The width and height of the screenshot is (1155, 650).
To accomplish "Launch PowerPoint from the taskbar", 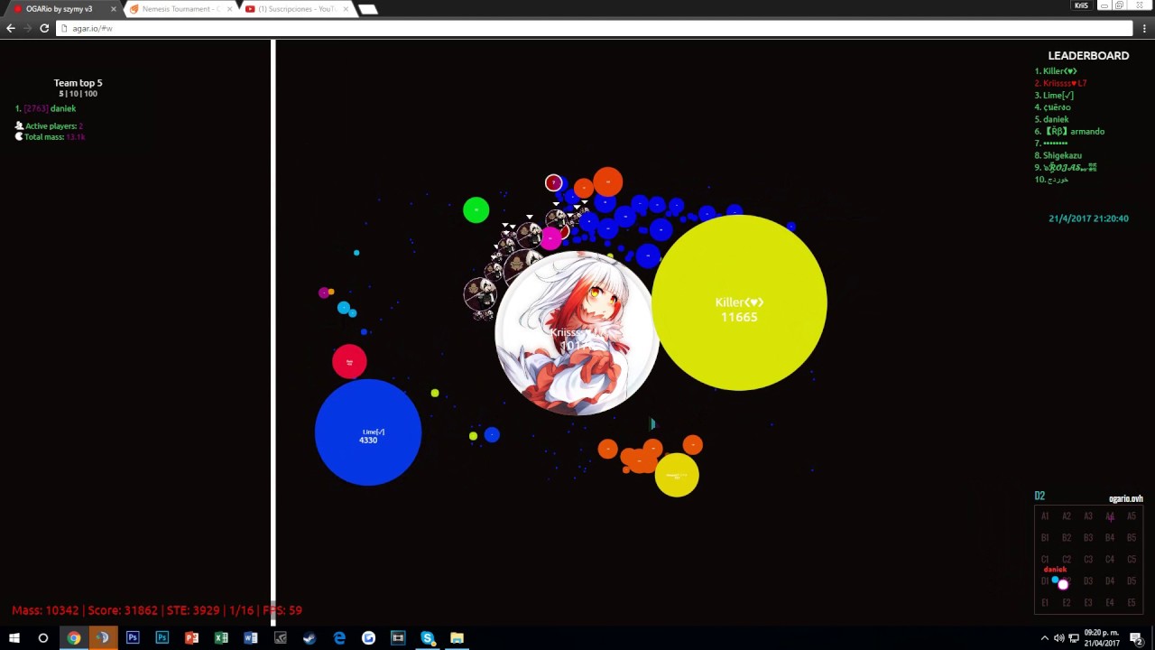I will pos(191,638).
